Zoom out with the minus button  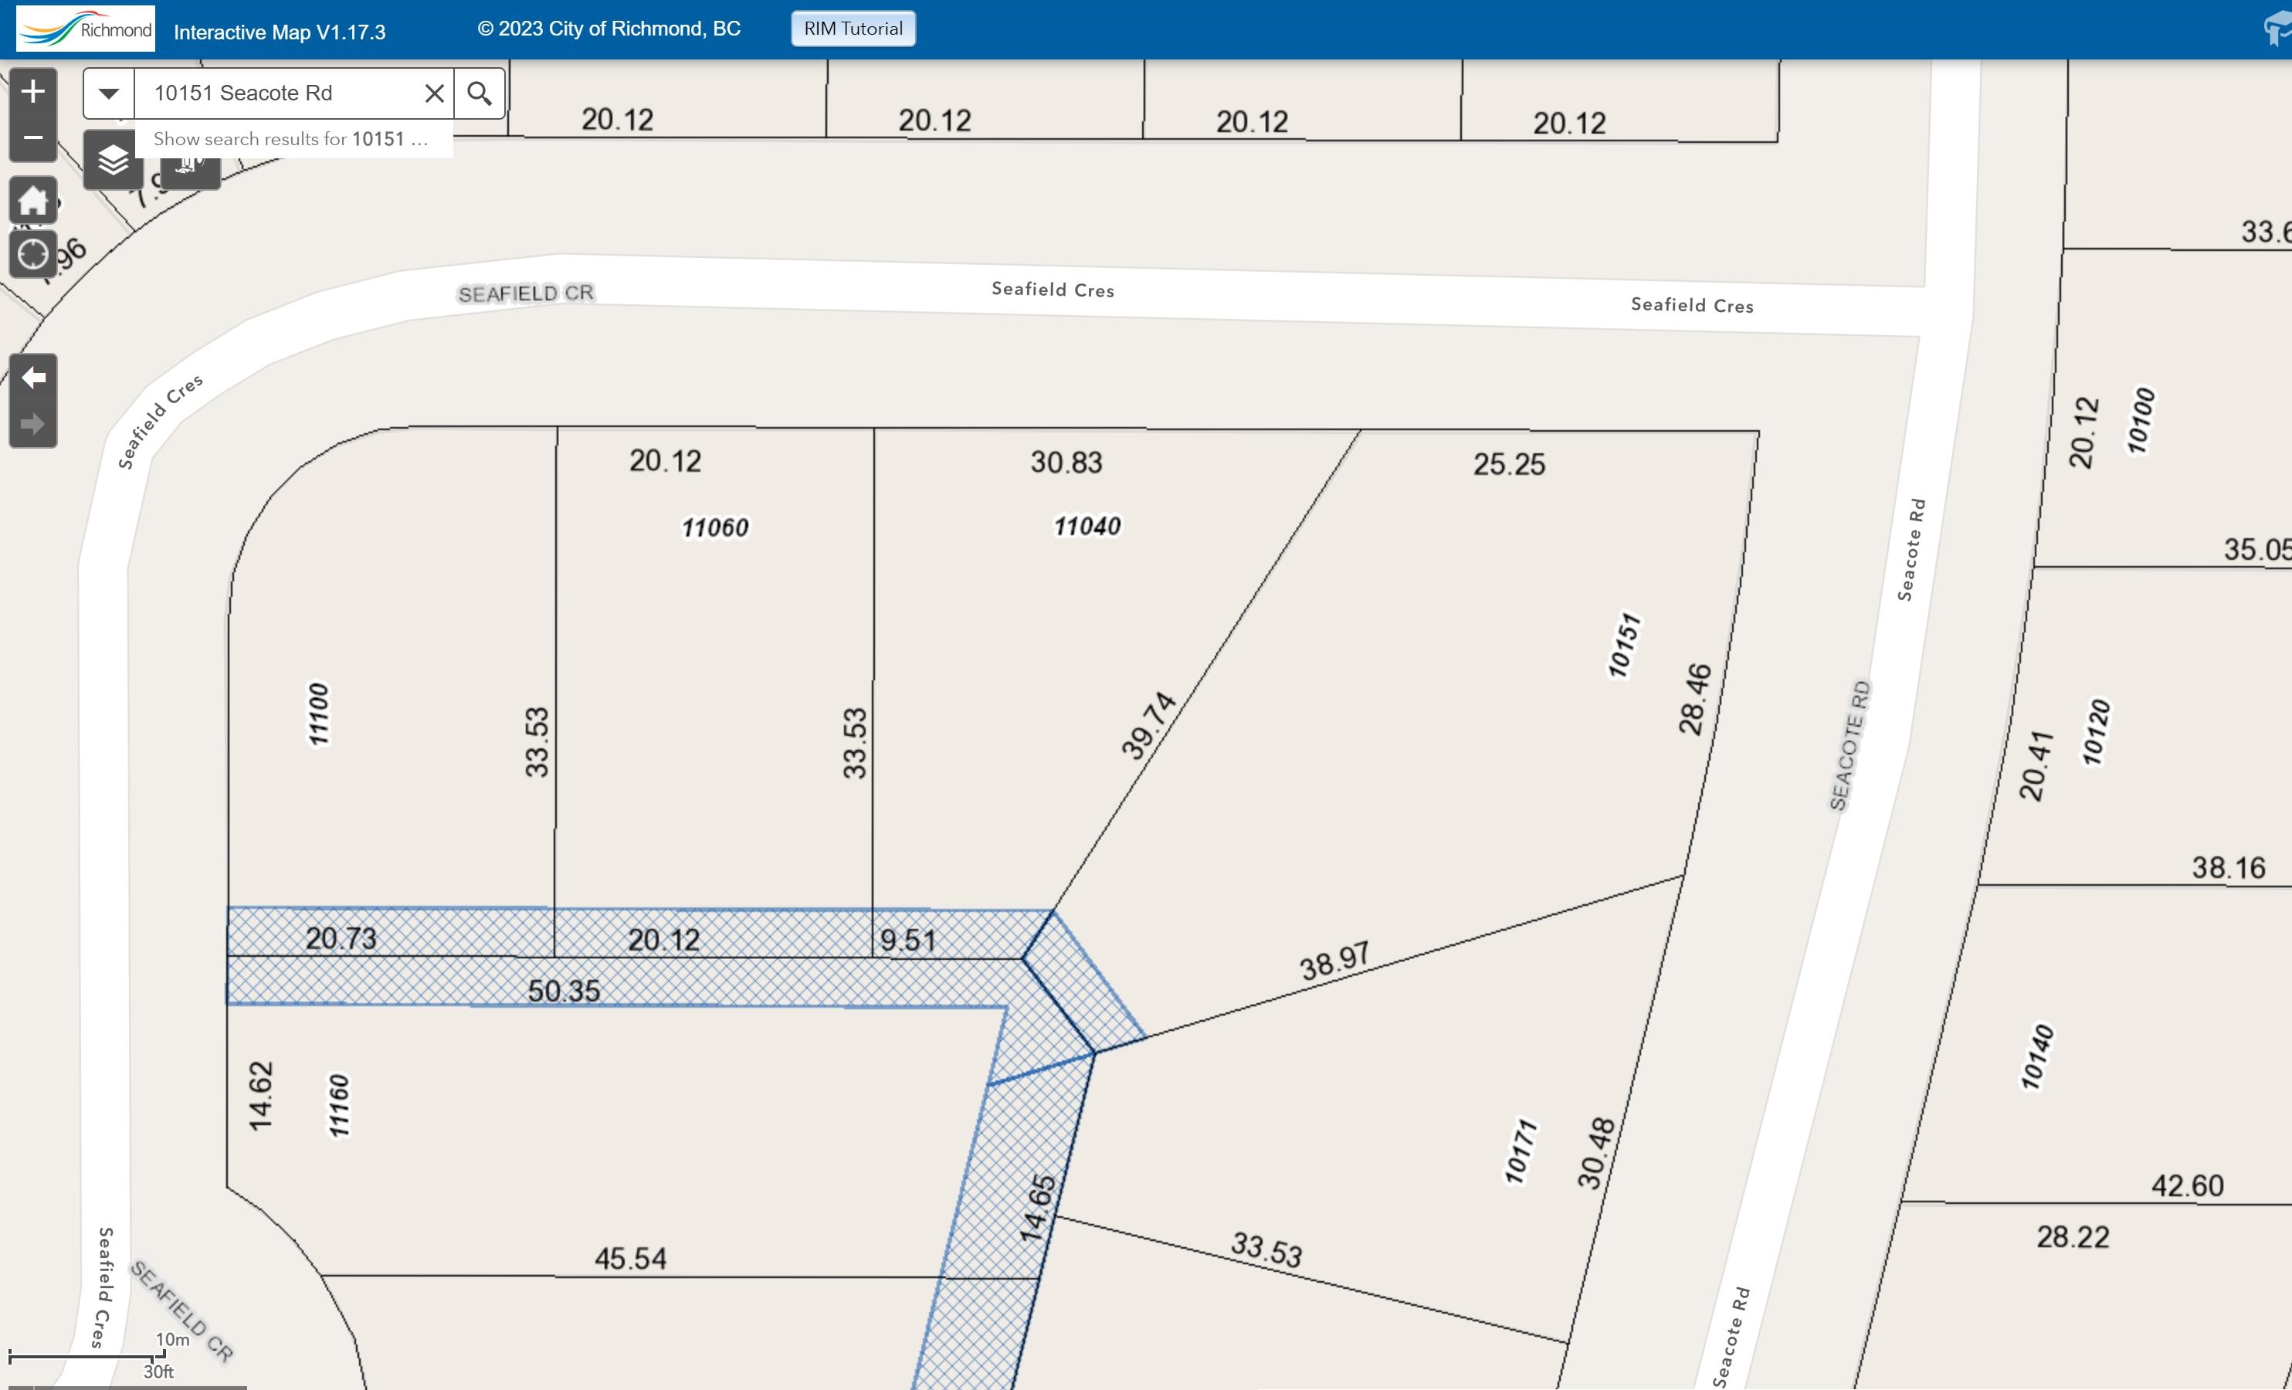click(32, 137)
